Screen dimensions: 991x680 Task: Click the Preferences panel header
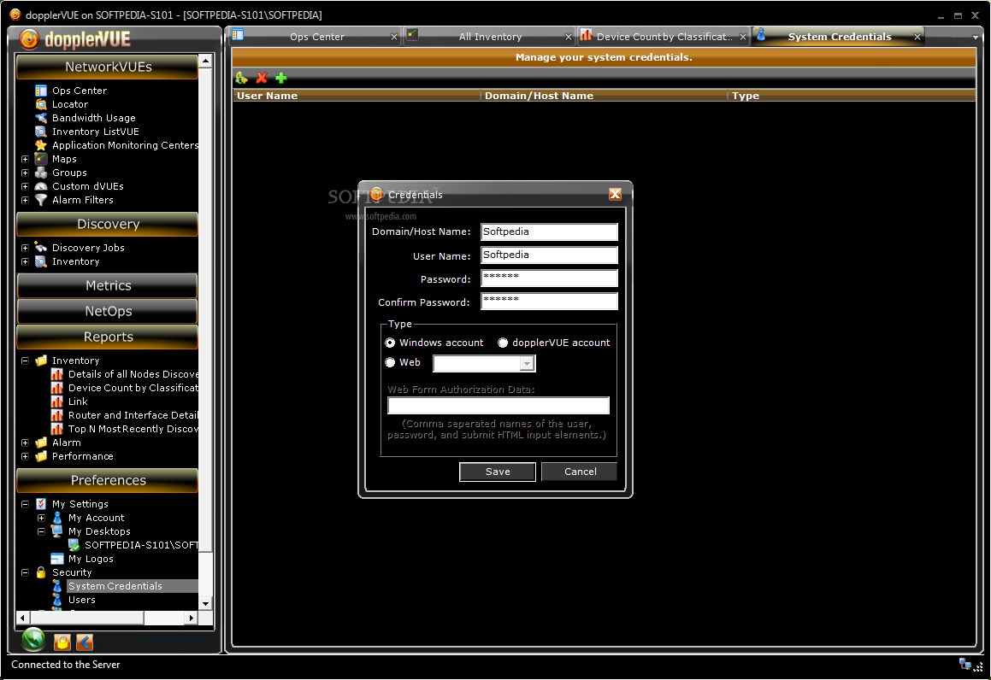(108, 480)
